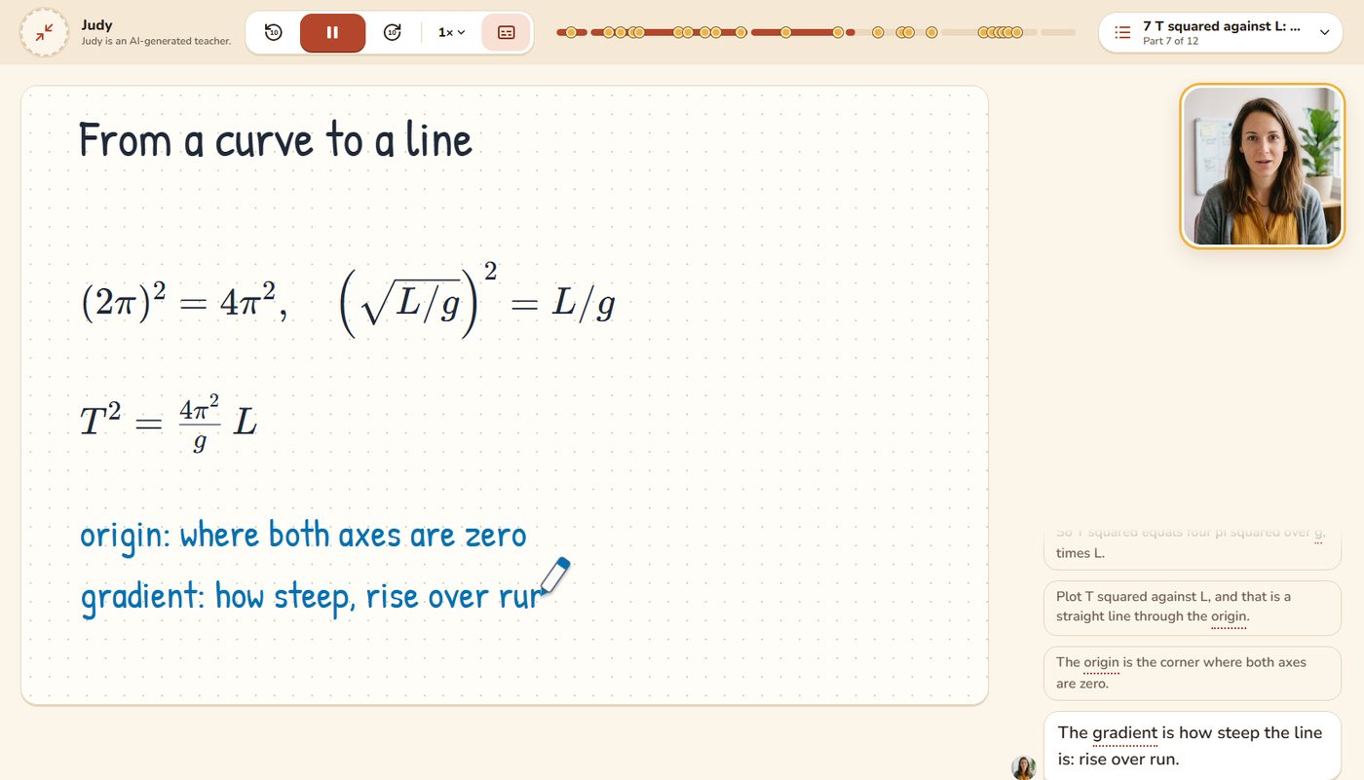Click the heading 'From a curve to a line'
Viewport: 1364px width, 780px height.
point(276,140)
